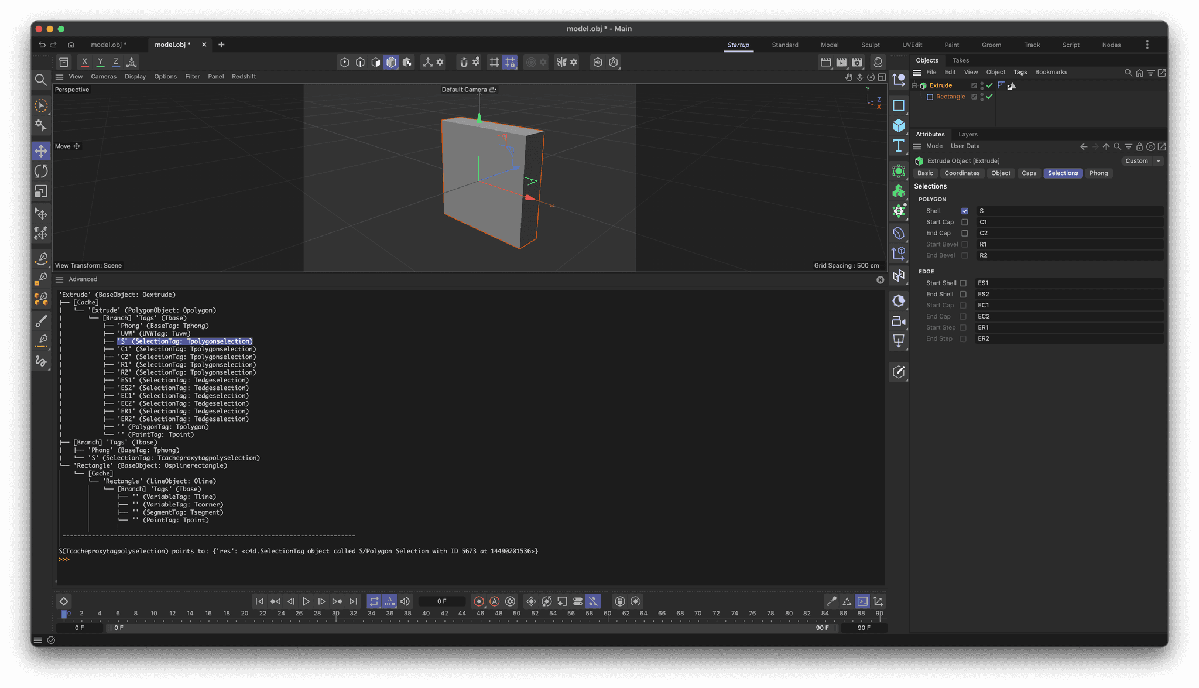Open the layout overflow three-dots menu
This screenshot has width=1199, height=688.
click(1147, 45)
